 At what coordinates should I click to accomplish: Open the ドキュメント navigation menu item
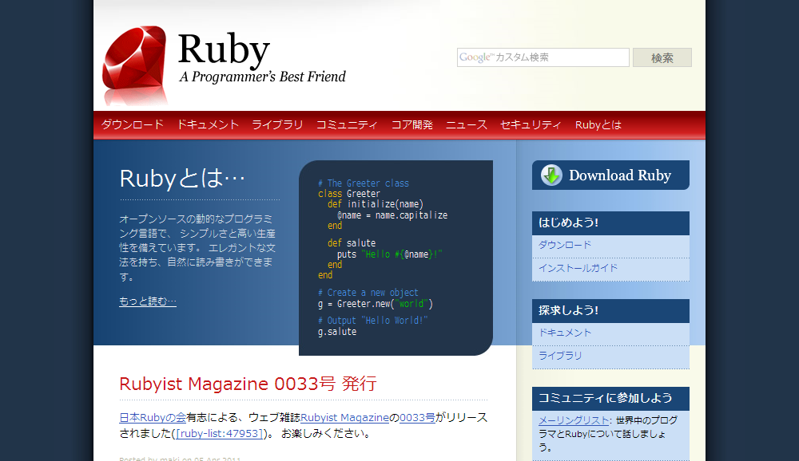(x=209, y=124)
